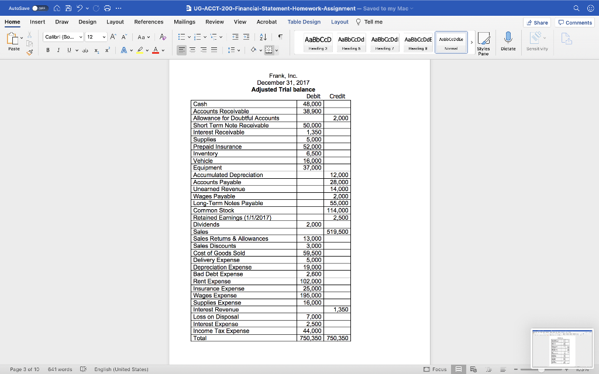Viewport: 599px width, 374px height.
Task: Choose a font color from the swatch
Action: point(156,51)
